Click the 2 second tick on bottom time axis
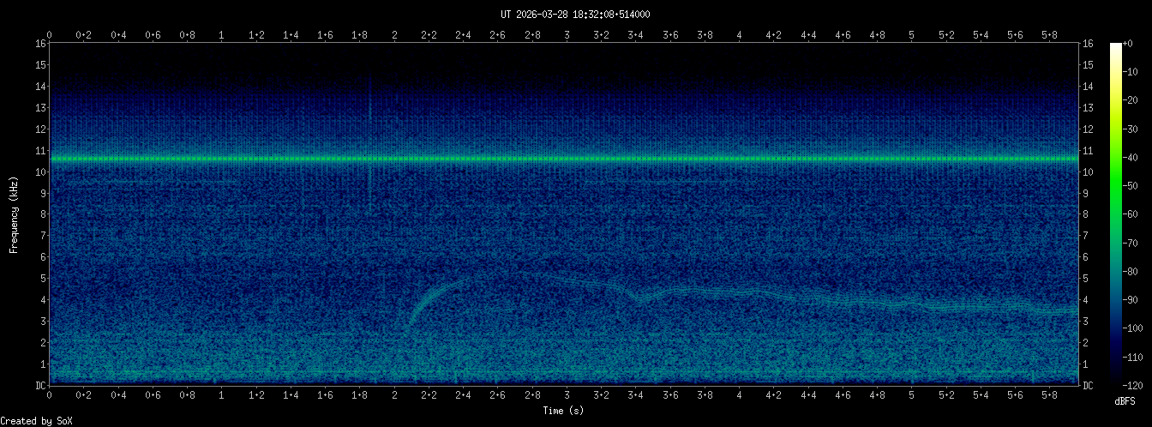1152x427 pixels. coord(394,395)
